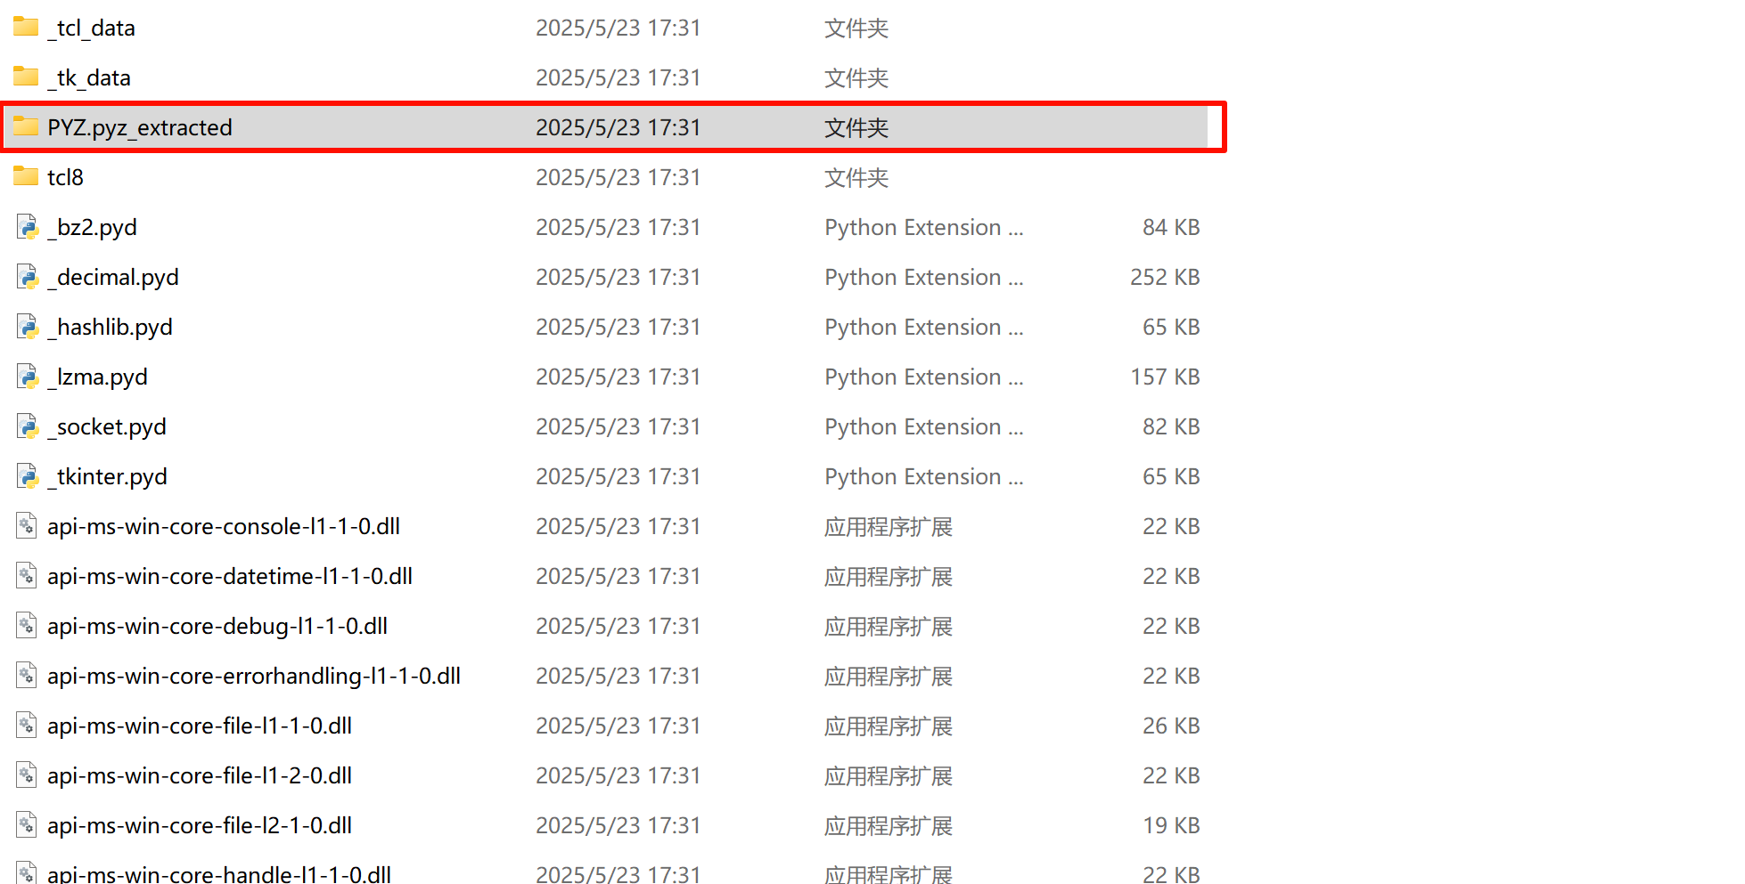This screenshot has height=884, width=1745.
Task: Click api-ms-win-core-debug-l1-1-0.dll file name
Action: click(x=217, y=627)
